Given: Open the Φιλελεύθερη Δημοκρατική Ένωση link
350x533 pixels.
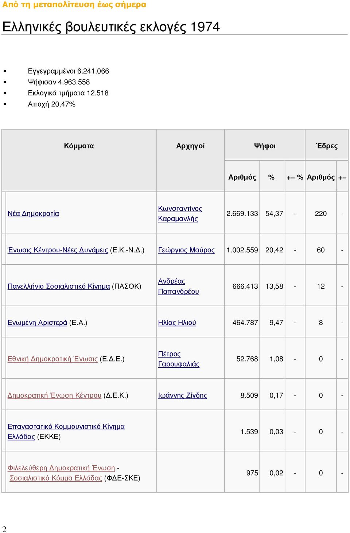Looking at the screenshot, I should (61, 468).
